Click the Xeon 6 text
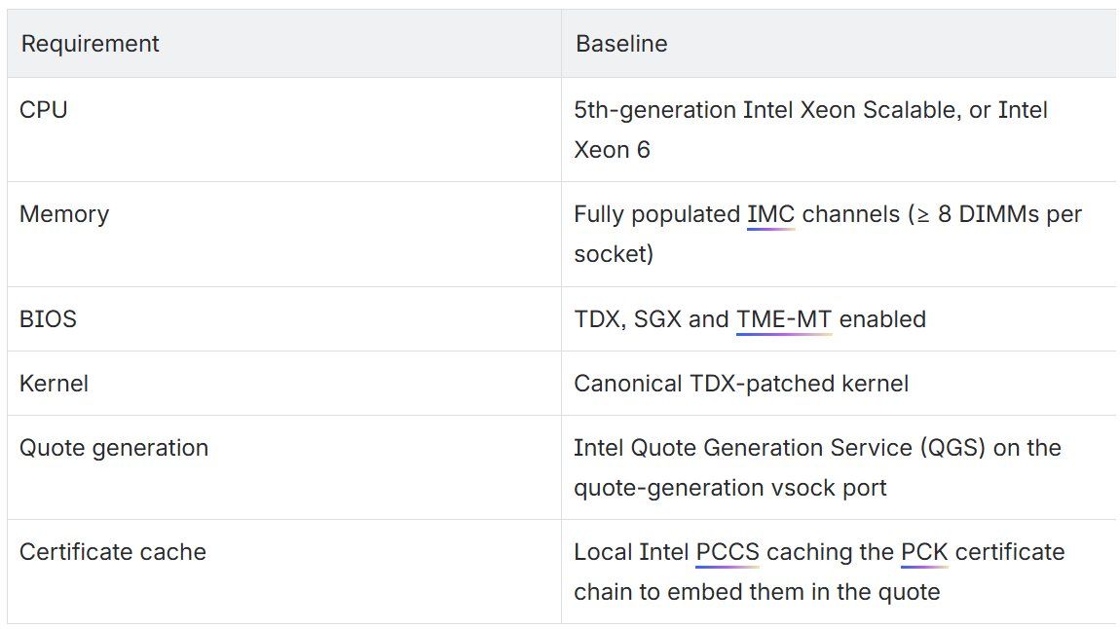 point(613,150)
